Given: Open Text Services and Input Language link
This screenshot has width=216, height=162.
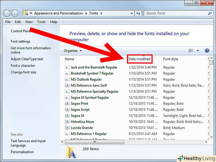Looking at the screenshot, I should point(28,143).
